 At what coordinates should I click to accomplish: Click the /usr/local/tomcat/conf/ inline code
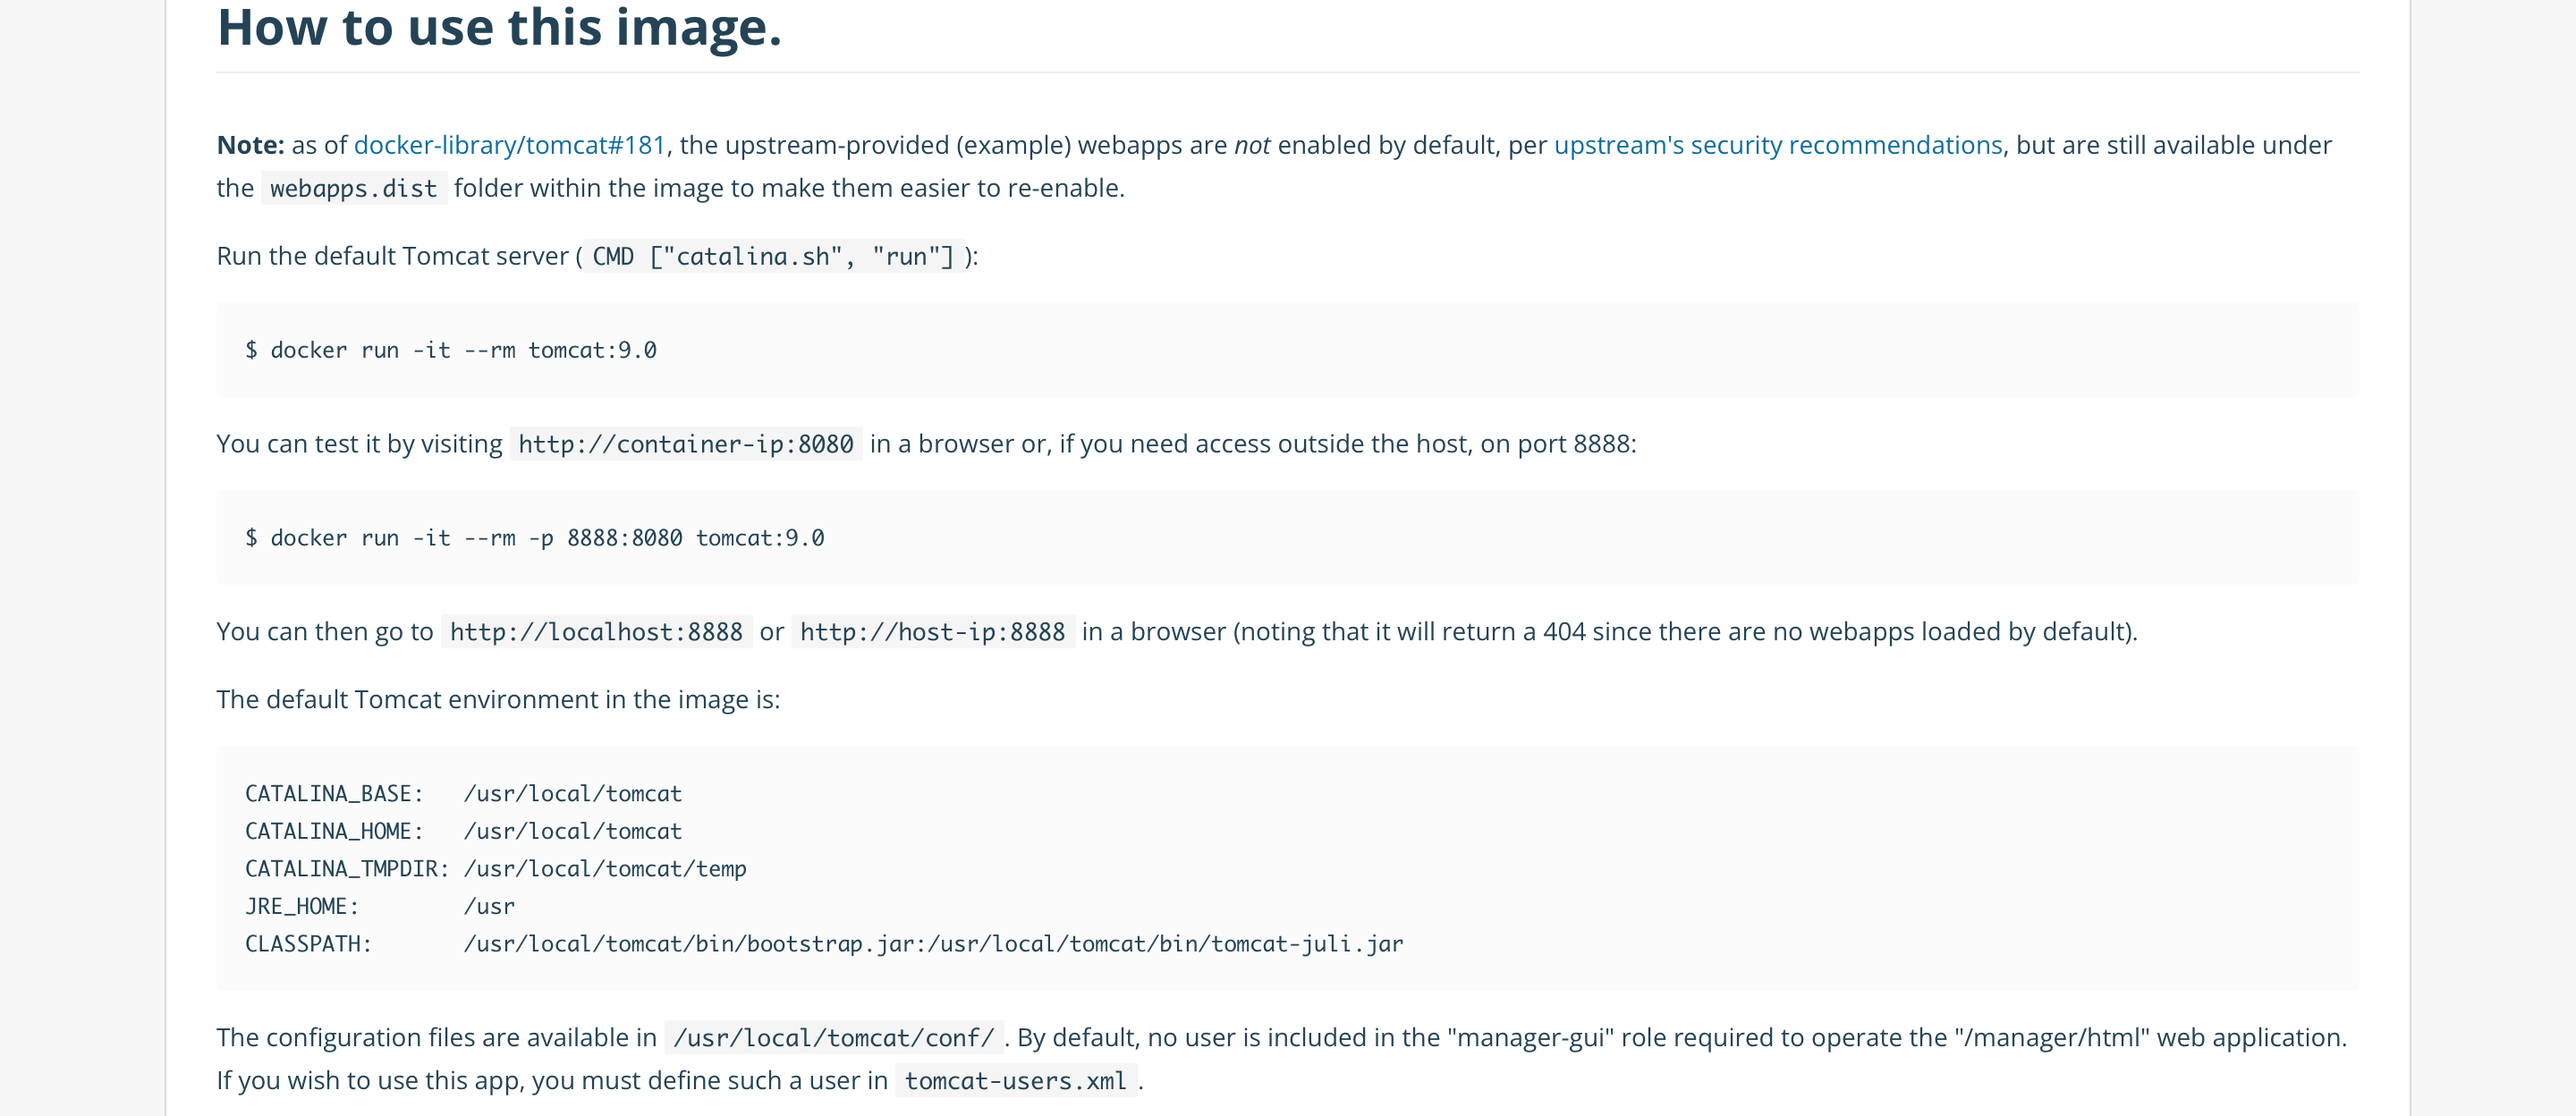[833, 1038]
